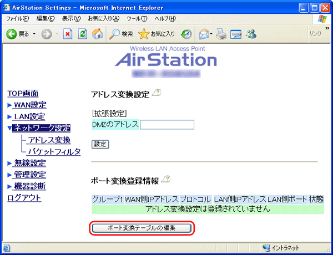Go back with the 戻る arrow
The image size is (333, 255).
click(17, 34)
